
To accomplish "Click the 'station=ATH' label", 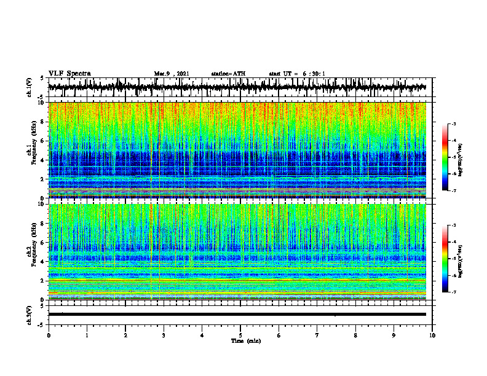I will pyautogui.click(x=228, y=74).
